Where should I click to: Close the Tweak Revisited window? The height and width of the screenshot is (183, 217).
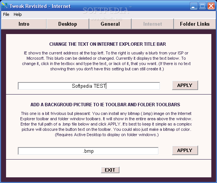(x=211, y=6)
